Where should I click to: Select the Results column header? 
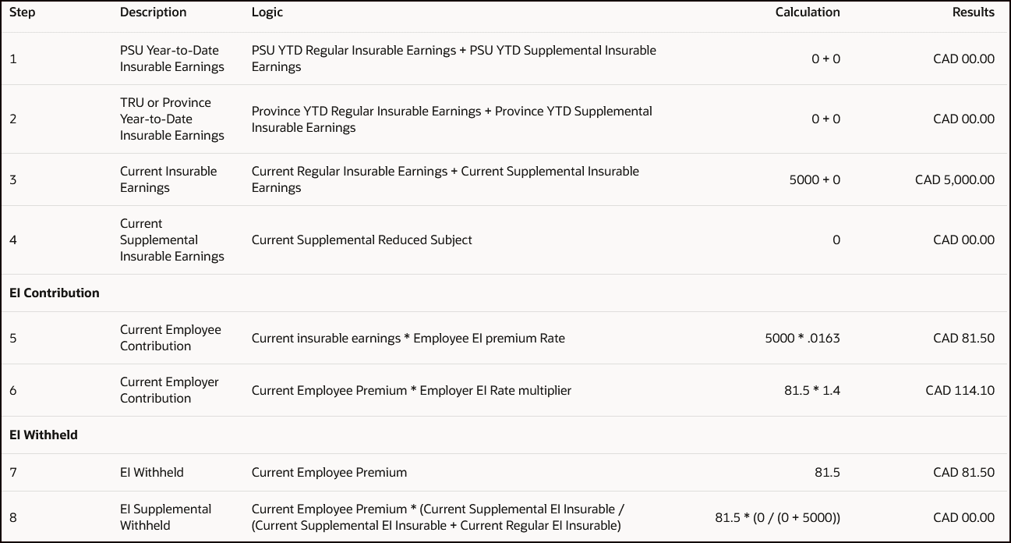click(974, 12)
